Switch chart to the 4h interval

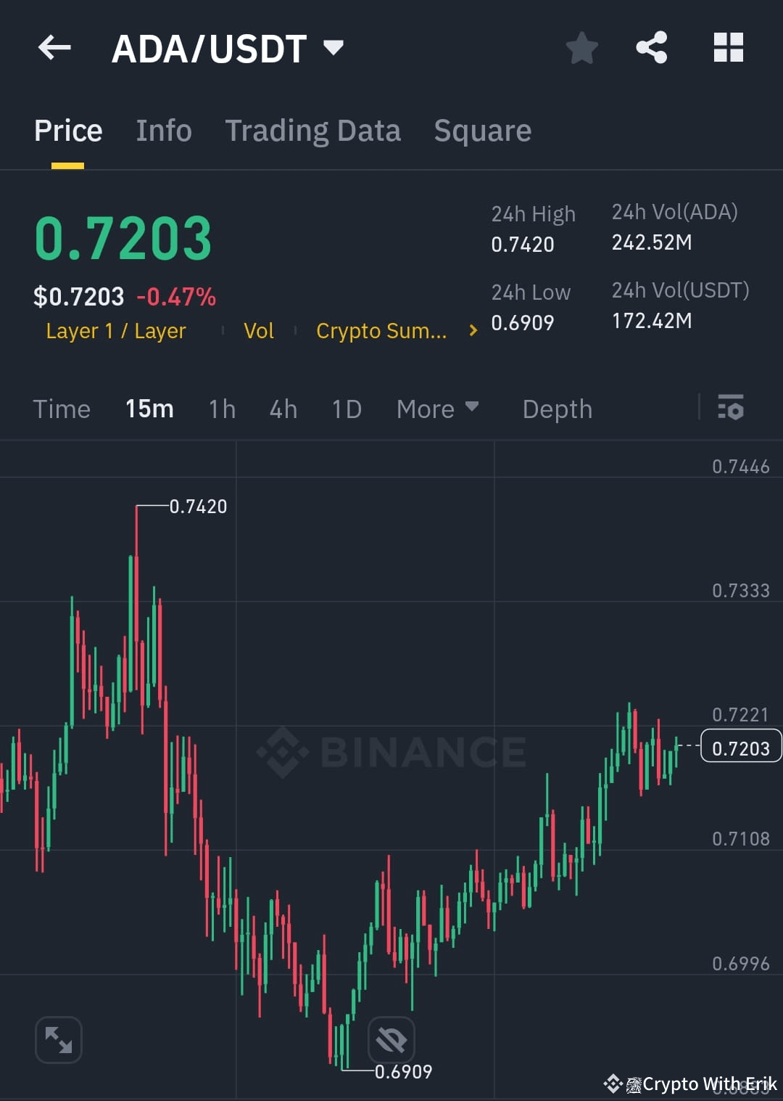point(283,409)
